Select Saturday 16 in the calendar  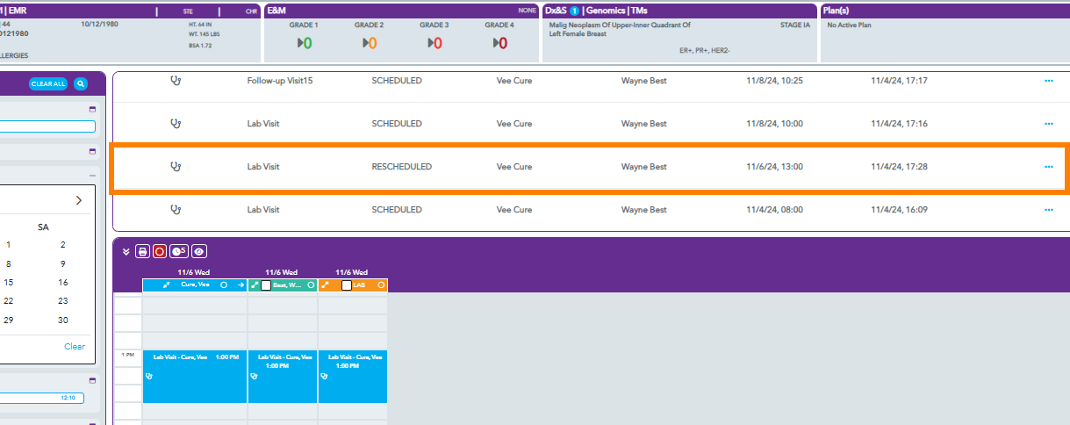tap(62, 283)
